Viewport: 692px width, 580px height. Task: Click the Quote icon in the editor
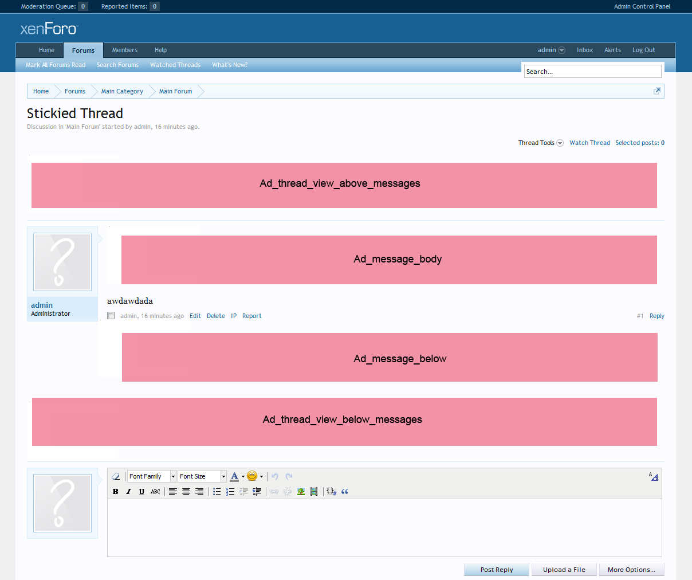pyautogui.click(x=345, y=491)
